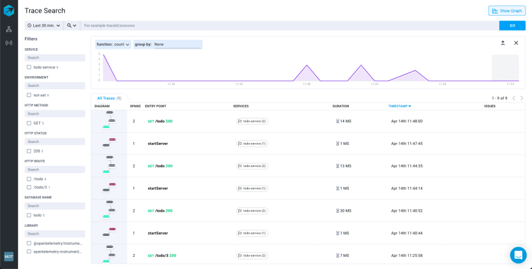
Task: Open the startServer trace at 11:47:45
Action: coord(158,144)
